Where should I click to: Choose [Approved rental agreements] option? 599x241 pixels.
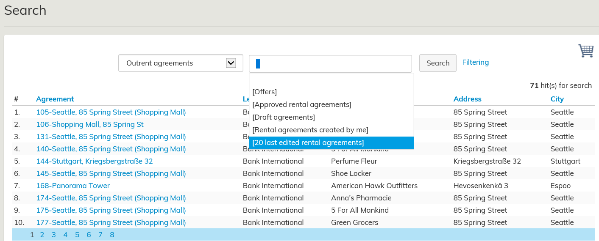pos(302,104)
